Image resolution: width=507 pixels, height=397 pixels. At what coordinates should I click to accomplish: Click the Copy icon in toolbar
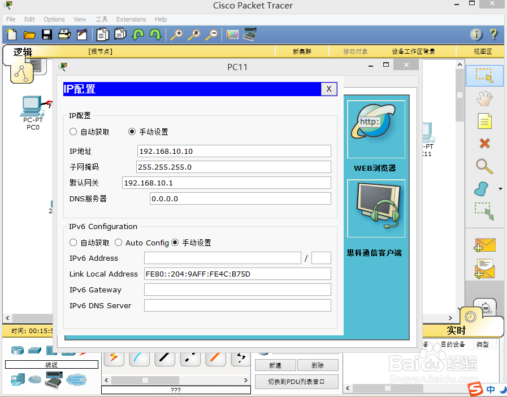click(x=103, y=34)
